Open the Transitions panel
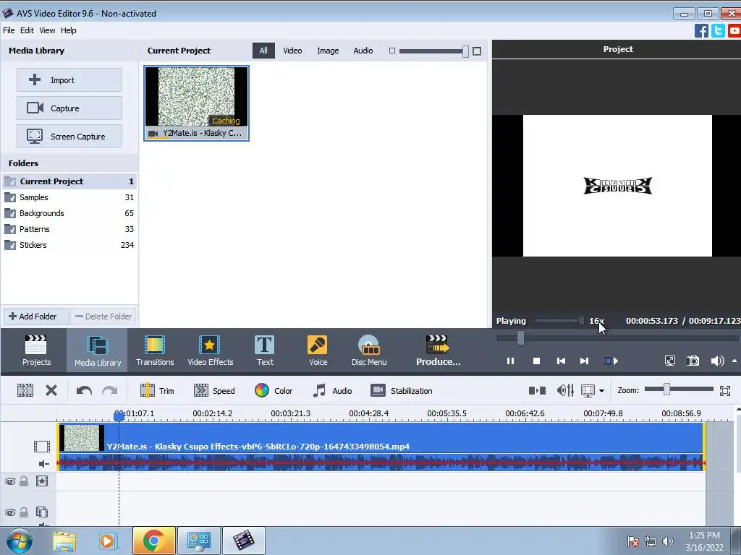 coord(155,350)
